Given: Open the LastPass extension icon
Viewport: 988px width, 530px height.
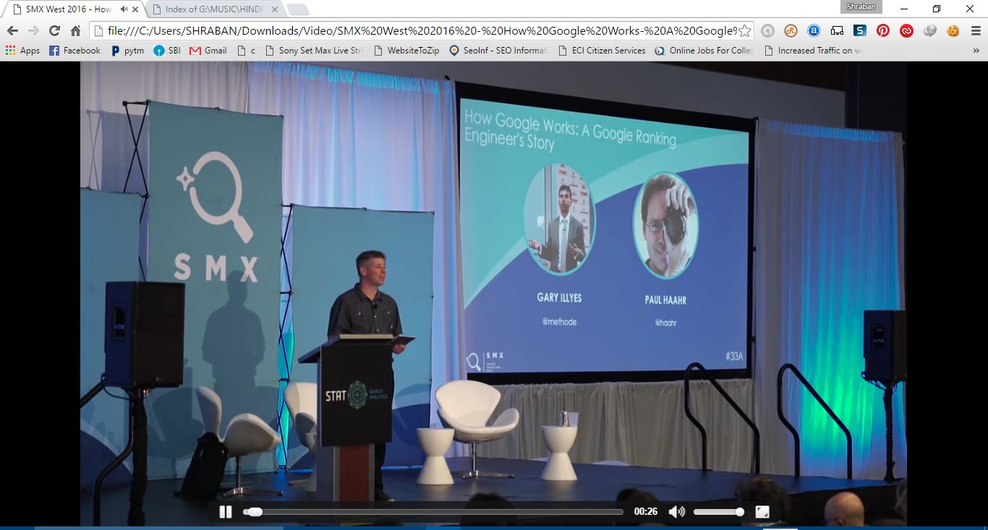Looking at the screenshot, I should (907, 32).
